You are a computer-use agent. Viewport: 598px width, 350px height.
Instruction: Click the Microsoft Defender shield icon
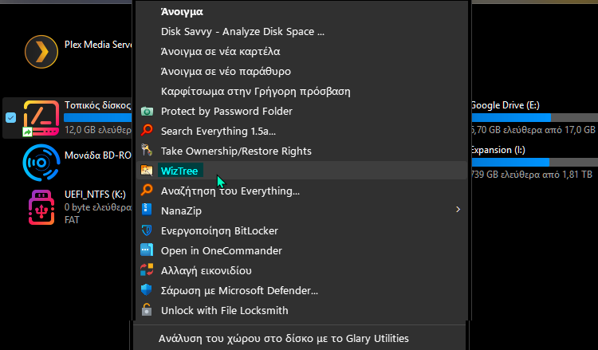146,290
